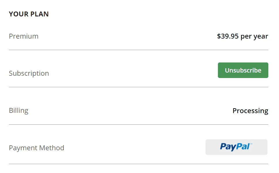
Task: Click the divider line below Billing row
Action: point(139,125)
